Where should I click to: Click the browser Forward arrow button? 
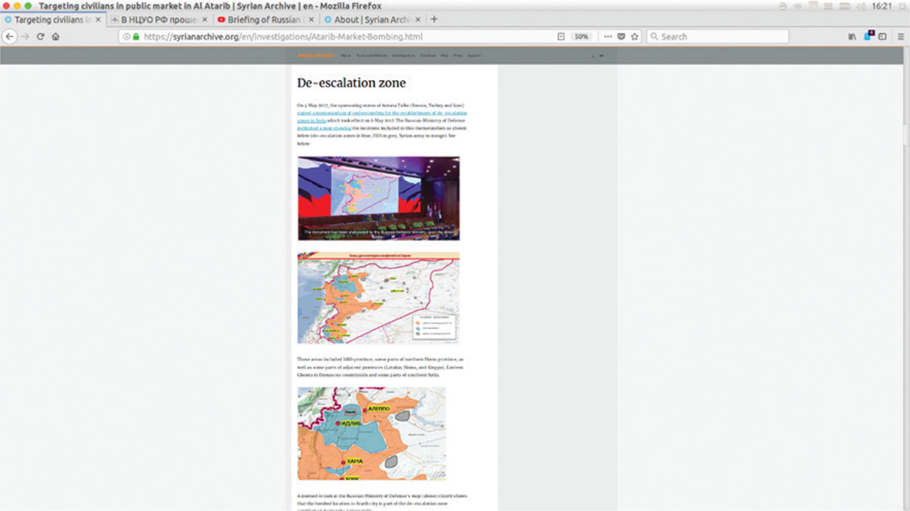coord(25,36)
